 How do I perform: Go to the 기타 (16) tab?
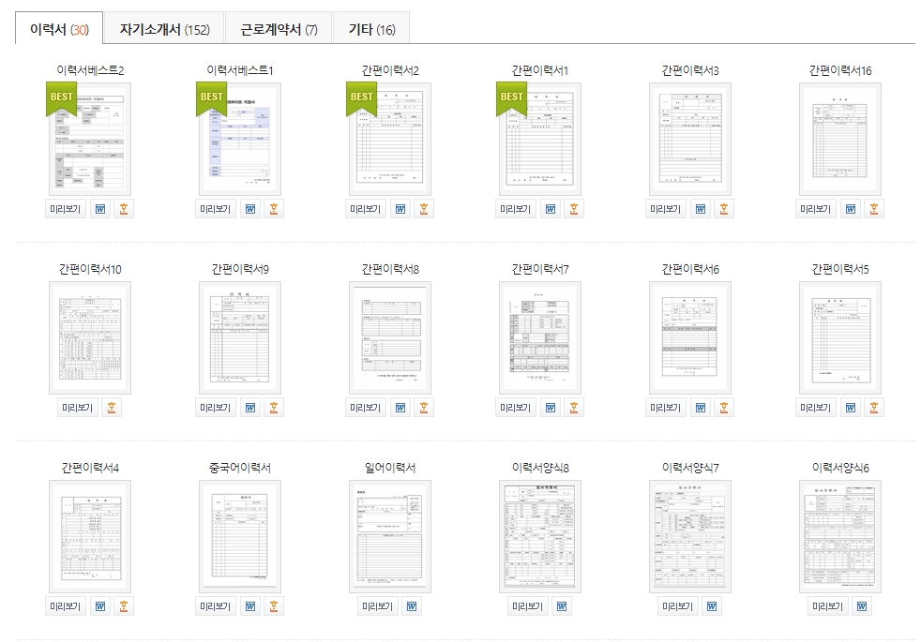tap(371, 29)
